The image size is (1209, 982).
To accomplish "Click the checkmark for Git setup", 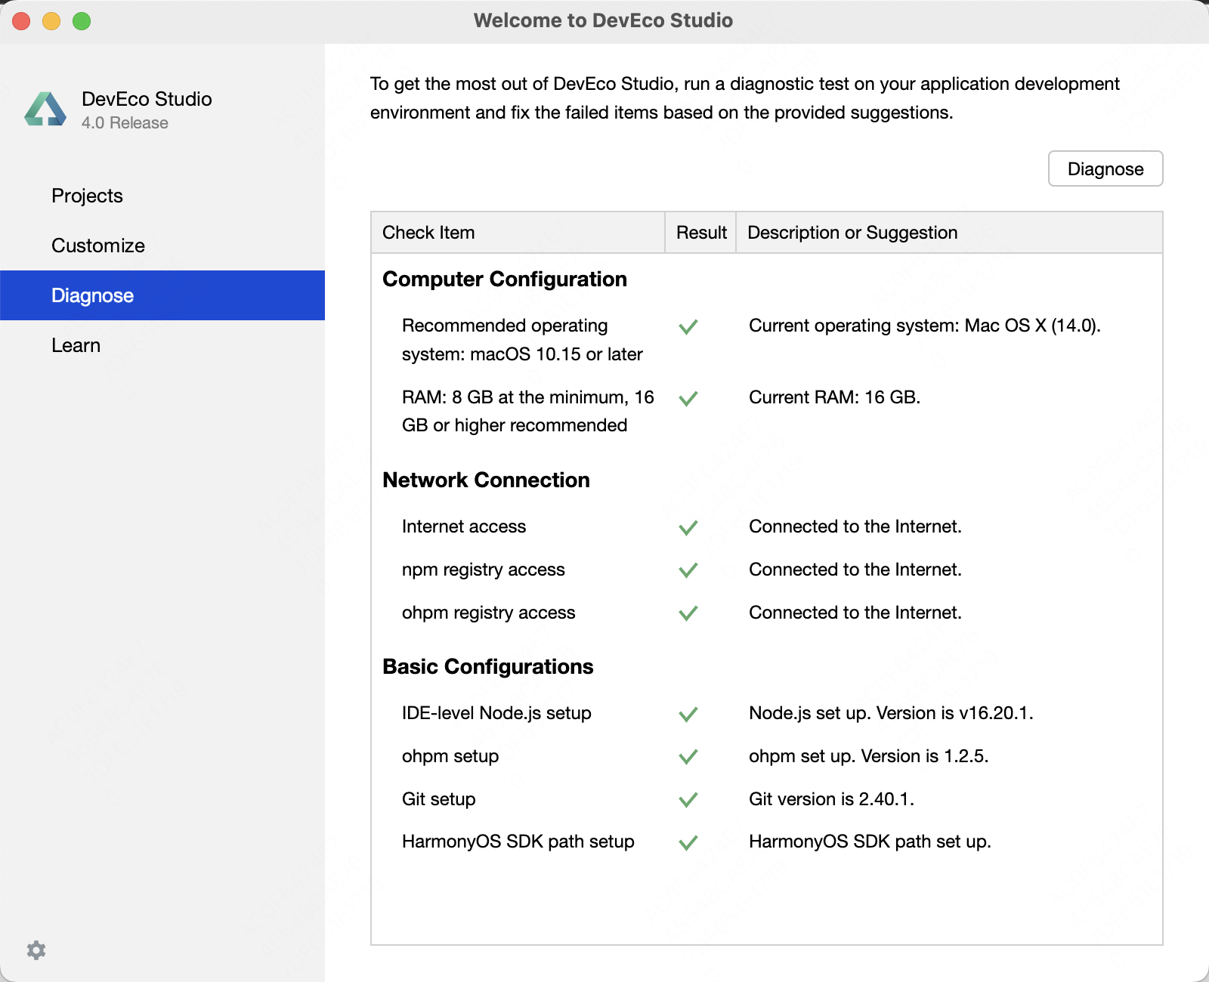I will tap(688, 800).
